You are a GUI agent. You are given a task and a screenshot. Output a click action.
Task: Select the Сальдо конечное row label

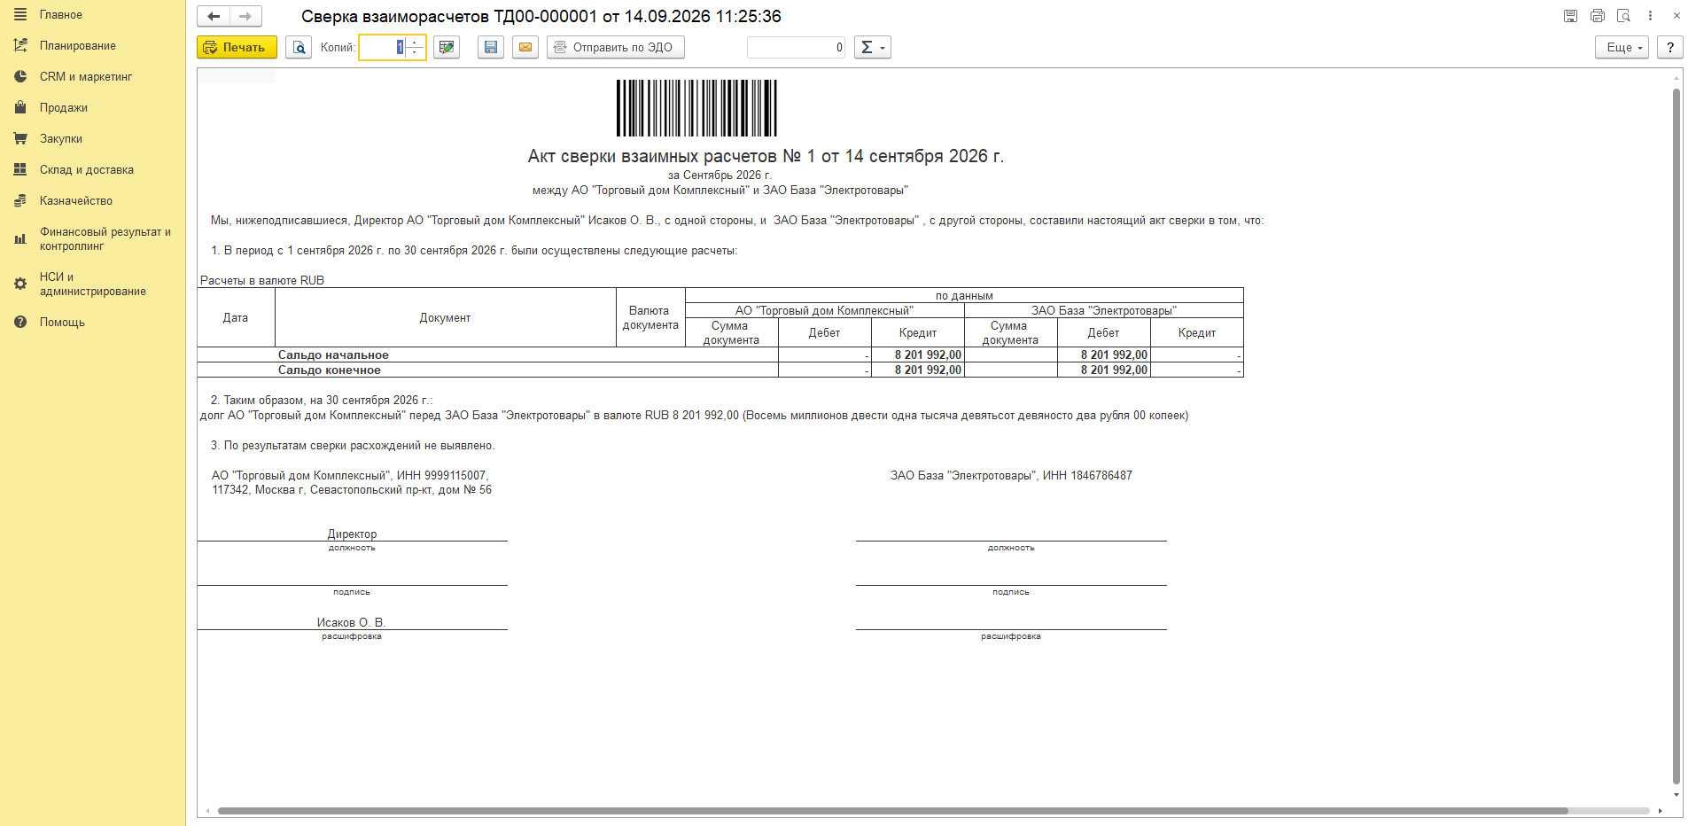(330, 370)
